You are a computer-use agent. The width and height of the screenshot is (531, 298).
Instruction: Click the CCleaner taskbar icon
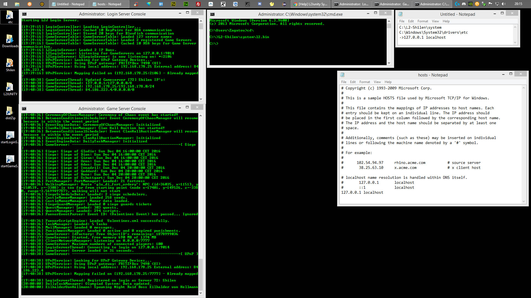coord(136,4)
